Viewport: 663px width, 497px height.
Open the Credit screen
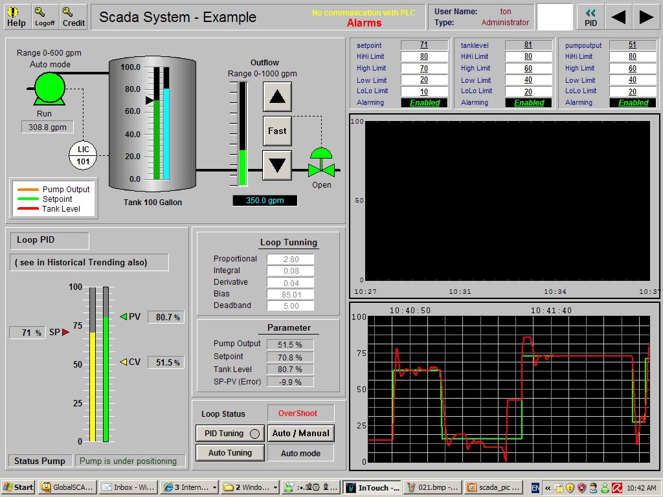(73, 16)
